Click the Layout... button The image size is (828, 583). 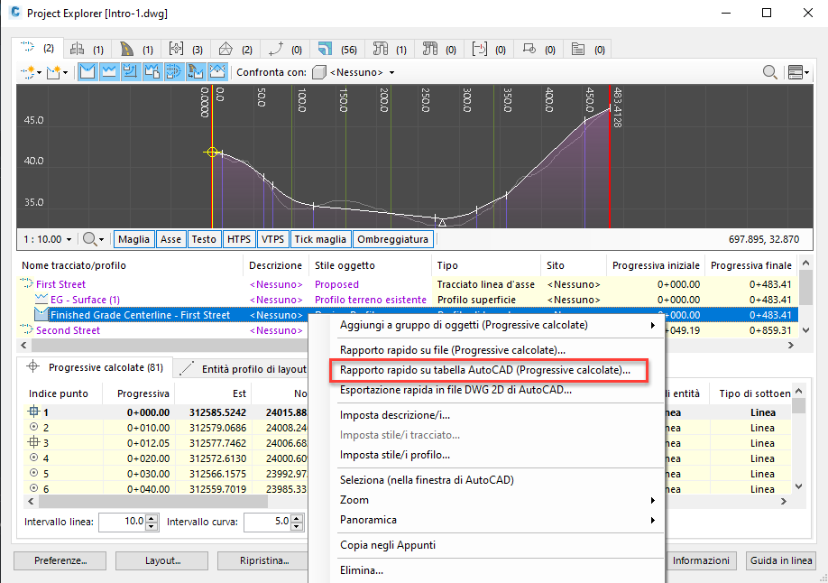pos(162,560)
